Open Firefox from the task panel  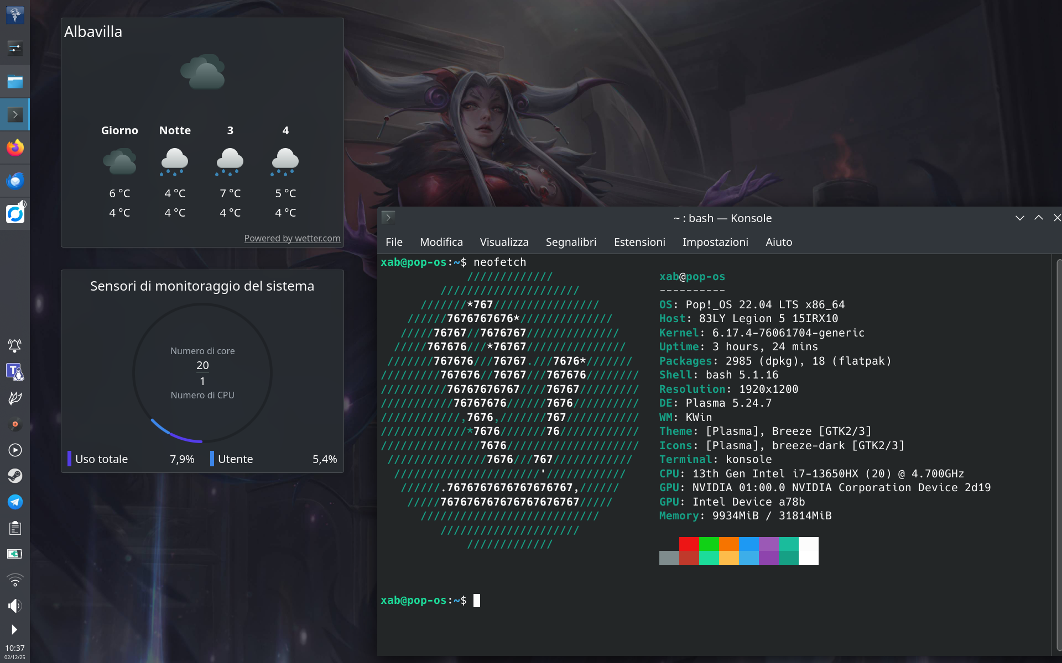click(15, 148)
